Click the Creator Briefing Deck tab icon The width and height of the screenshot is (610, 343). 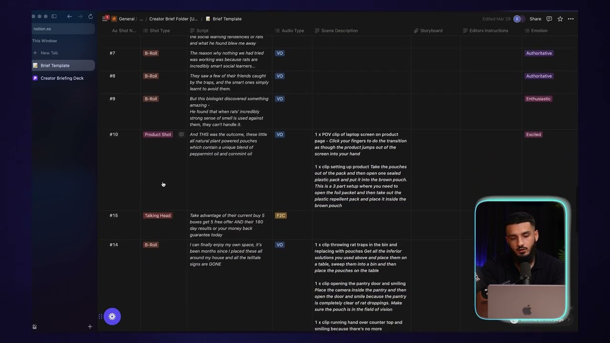point(35,78)
